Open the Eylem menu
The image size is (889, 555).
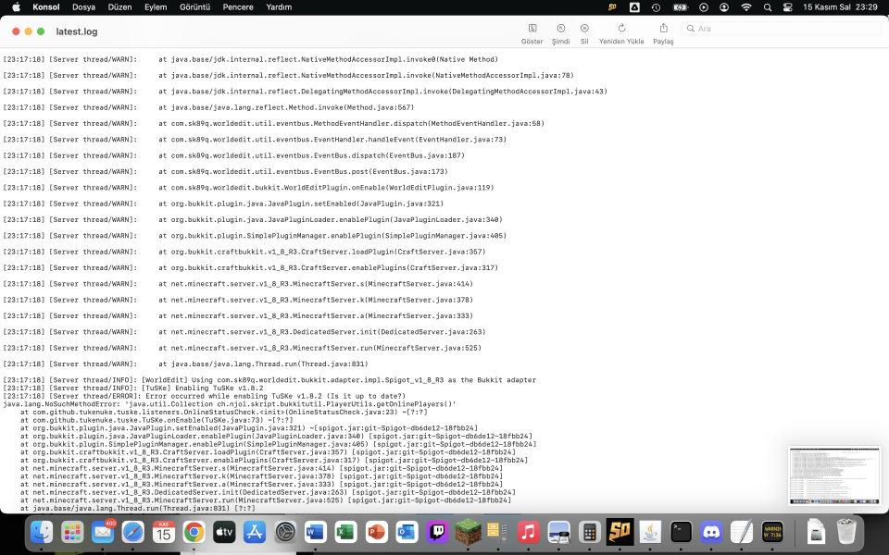click(x=156, y=7)
